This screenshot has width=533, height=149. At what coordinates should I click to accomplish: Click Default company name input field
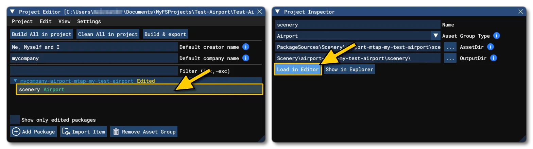[94, 58]
